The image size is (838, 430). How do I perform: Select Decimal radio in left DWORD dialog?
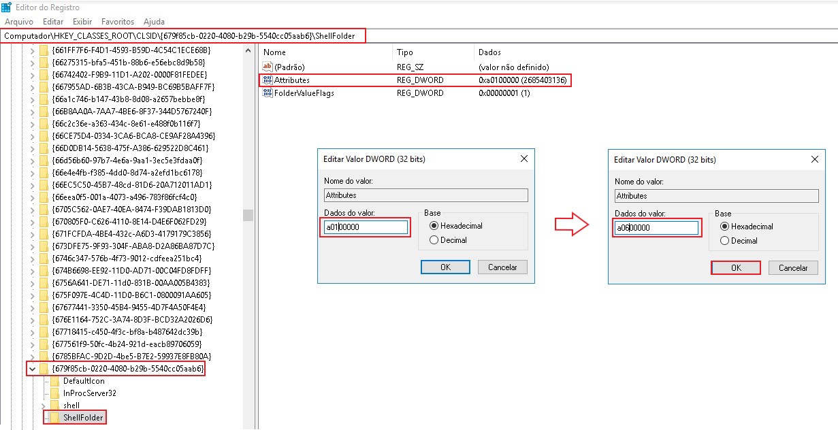(434, 240)
